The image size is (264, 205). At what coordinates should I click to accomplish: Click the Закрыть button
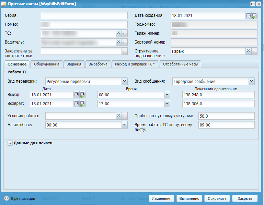tap(245, 198)
